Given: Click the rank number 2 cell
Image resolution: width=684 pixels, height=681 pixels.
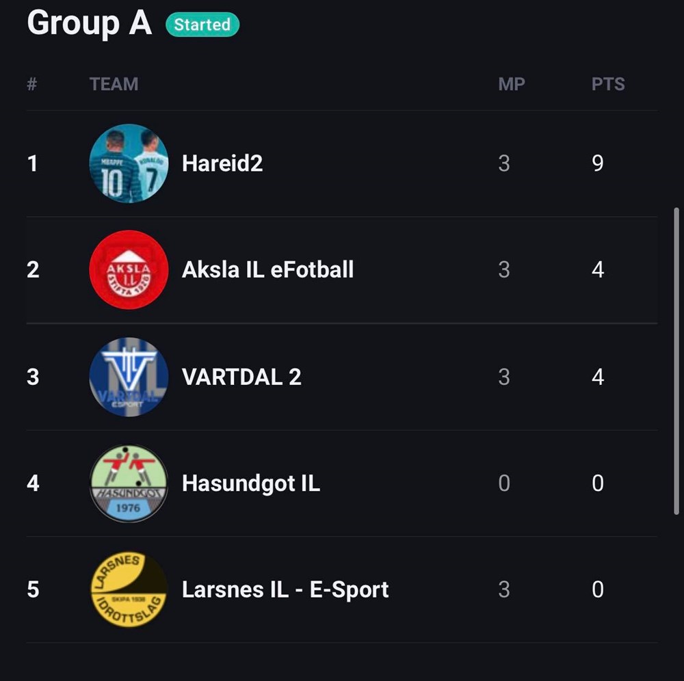Looking at the screenshot, I should 33,270.
